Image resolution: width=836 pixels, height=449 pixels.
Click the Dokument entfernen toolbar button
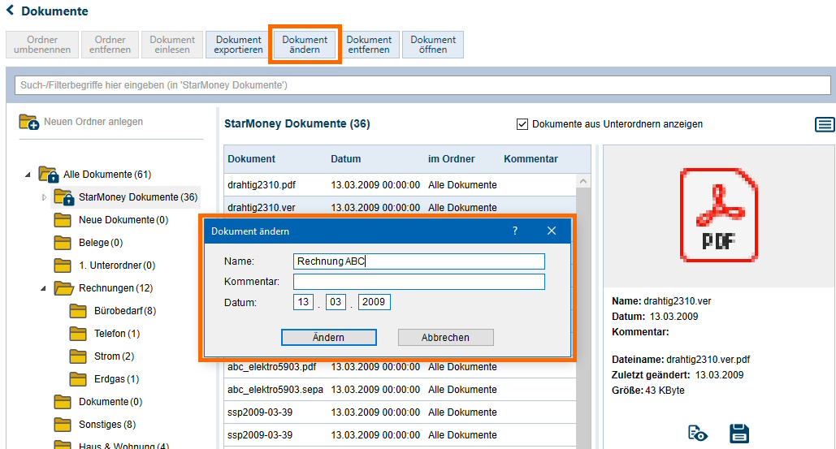pos(369,44)
